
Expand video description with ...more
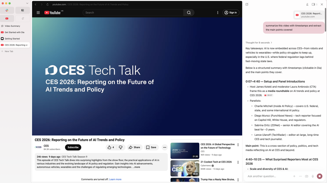click(136, 167)
